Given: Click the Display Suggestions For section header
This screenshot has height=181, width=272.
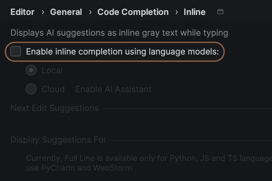Looking at the screenshot, I should click(58, 140).
